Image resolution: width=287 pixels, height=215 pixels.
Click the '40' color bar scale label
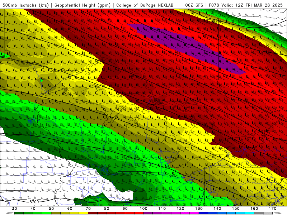33,209
